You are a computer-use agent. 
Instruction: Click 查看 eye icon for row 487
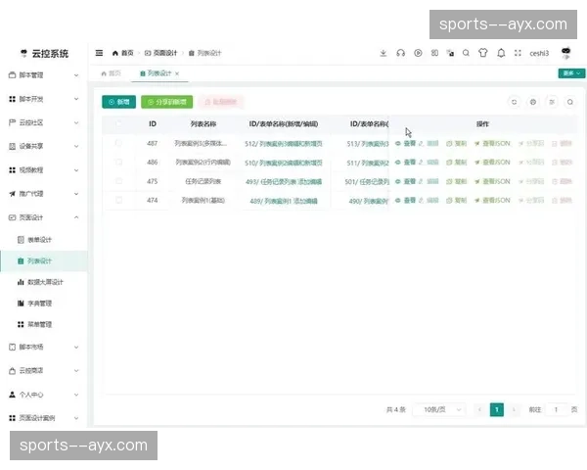pos(405,143)
